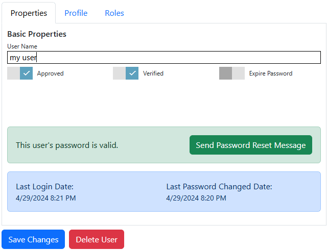This screenshot has height=250, width=327.
Task: Enable the Expire Password toggle
Action: [232, 73]
